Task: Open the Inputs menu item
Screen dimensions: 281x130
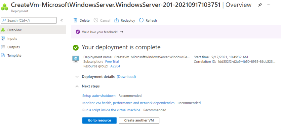Action: click(33, 38)
